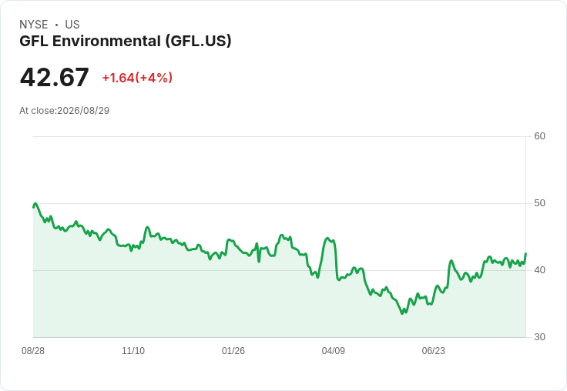Viewport: 567px width, 391px height.
Task: Click the current price 42.67
Action: tap(54, 77)
